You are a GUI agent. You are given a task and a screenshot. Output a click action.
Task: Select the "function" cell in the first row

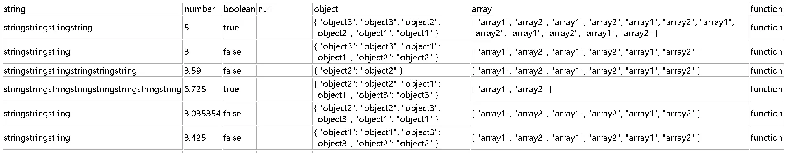766,28
